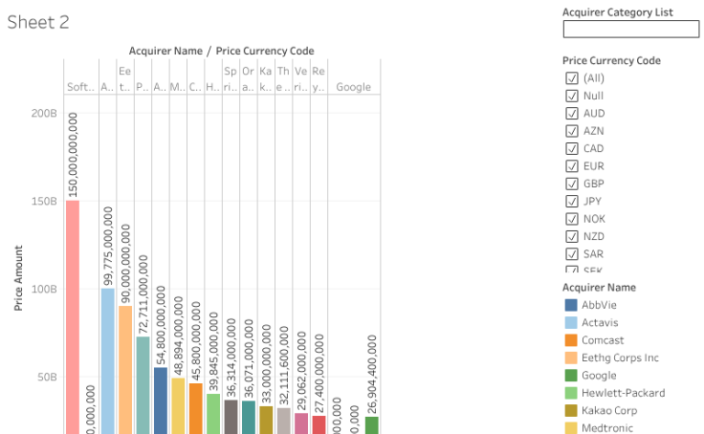Click the Eethg Corps Inc legend label
Screen dimensions: 704x434
(620, 358)
